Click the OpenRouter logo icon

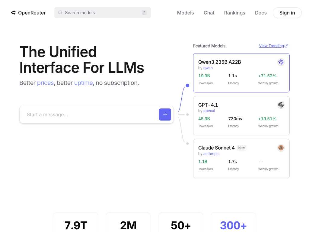coord(13,13)
